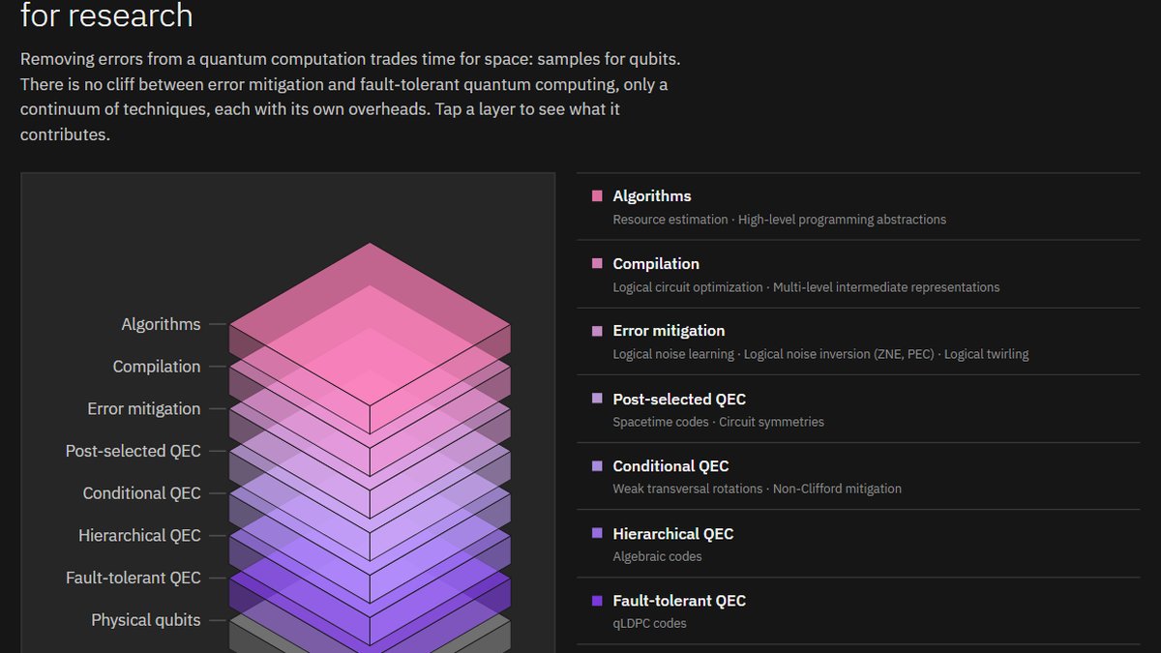Click Error mitigation label beside the stack
1161x653 pixels.
(x=144, y=408)
